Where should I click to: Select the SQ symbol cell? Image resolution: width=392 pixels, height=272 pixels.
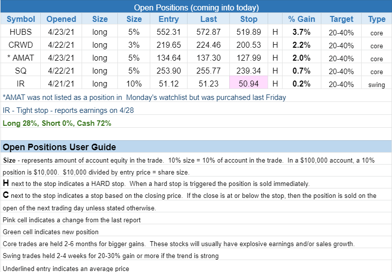point(20,71)
